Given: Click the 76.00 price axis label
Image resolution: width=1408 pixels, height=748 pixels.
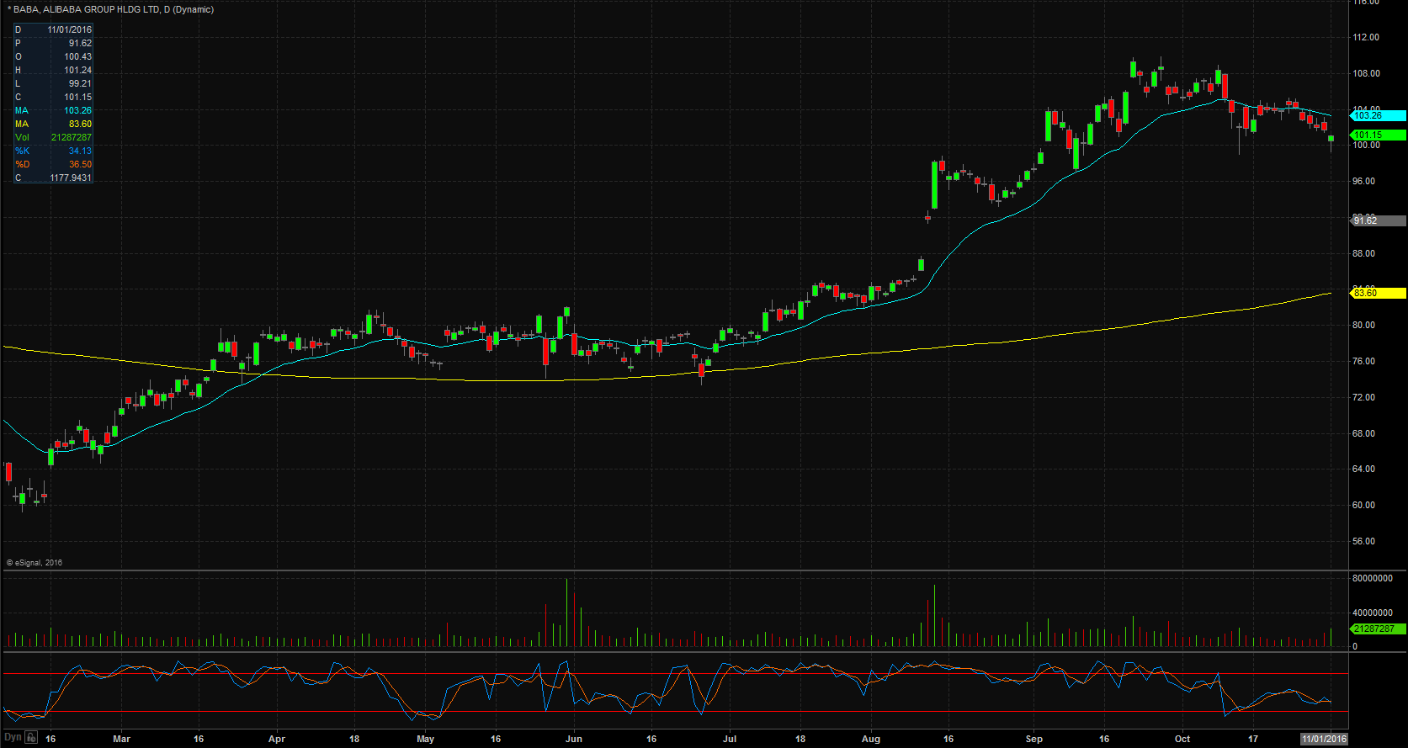Looking at the screenshot, I should coord(1363,361).
